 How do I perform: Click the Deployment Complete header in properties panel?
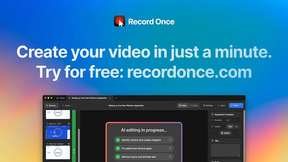pos(225,114)
